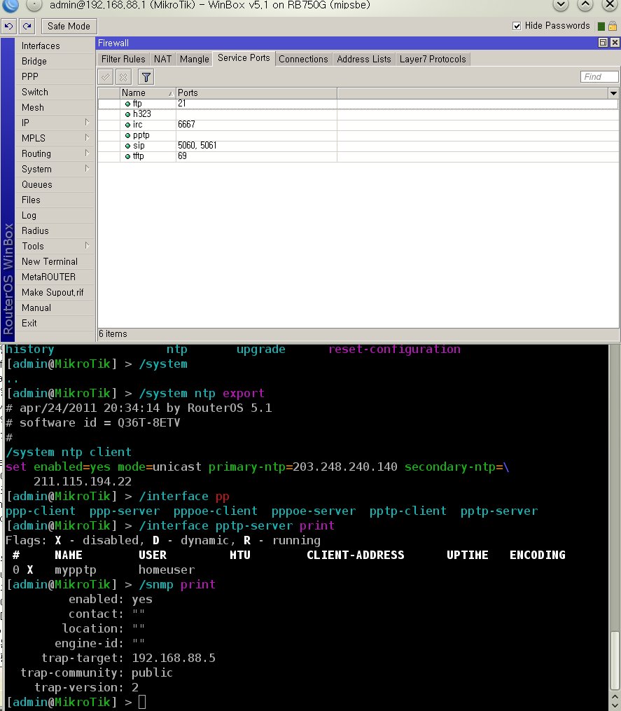
Task: Sort by the Name column header
Action: click(148, 93)
